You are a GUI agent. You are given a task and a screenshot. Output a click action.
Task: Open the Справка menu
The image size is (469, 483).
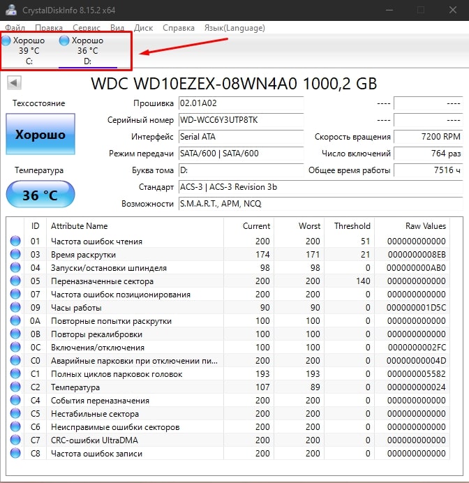click(x=178, y=28)
